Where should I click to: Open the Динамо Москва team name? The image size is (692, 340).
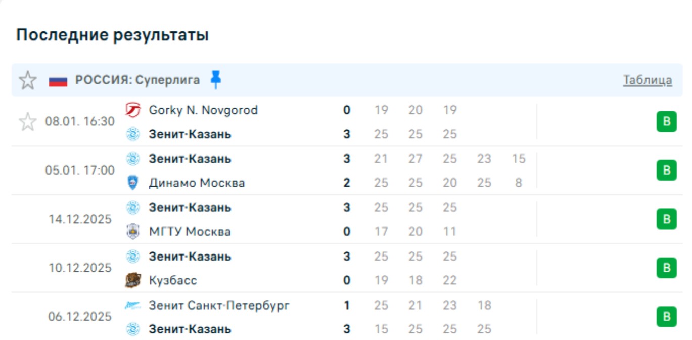tap(197, 183)
